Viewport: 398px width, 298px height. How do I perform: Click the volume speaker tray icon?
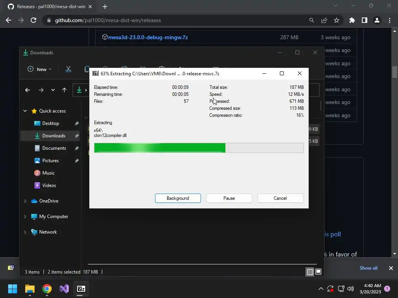pos(351,289)
